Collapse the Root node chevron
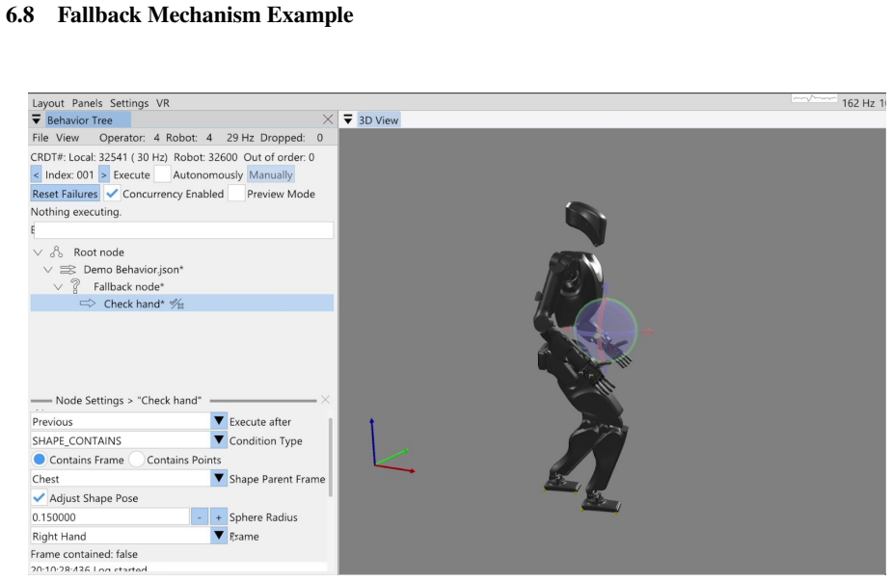This screenshot has width=892, height=581. (x=38, y=251)
